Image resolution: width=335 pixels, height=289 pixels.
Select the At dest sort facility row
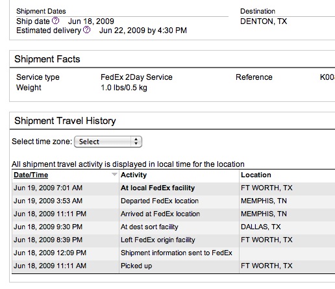[173, 227]
